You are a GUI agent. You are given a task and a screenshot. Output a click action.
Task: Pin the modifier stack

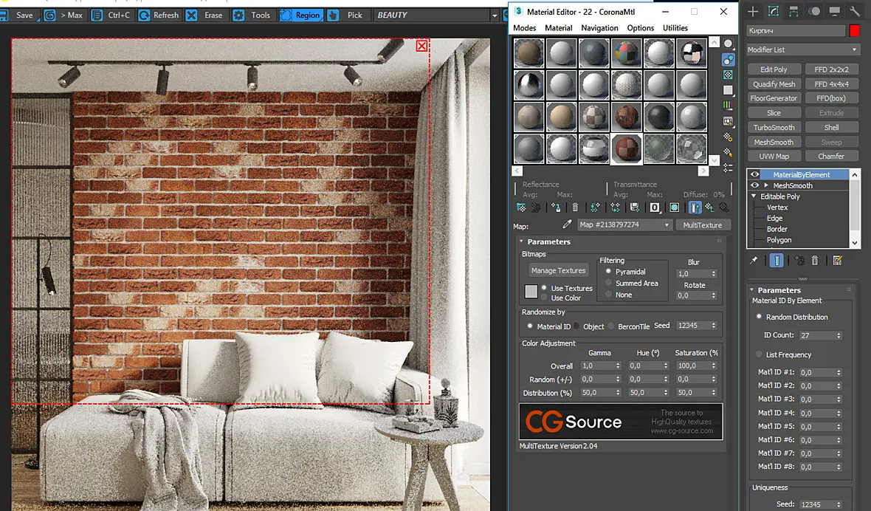(754, 260)
